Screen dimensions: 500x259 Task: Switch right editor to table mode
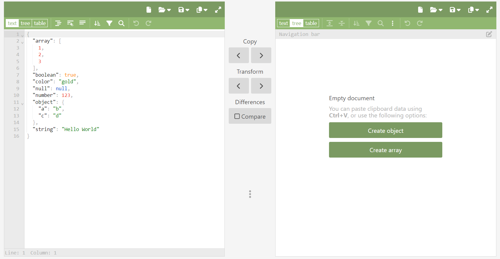pos(311,23)
